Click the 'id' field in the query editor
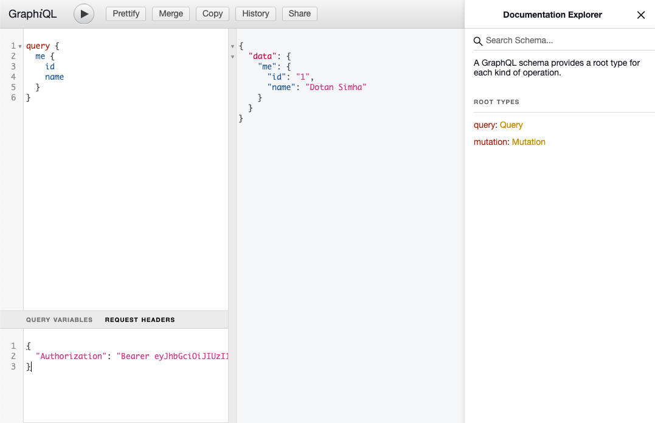The width and height of the screenshot is (655, 423). click(x=50, y=66)
